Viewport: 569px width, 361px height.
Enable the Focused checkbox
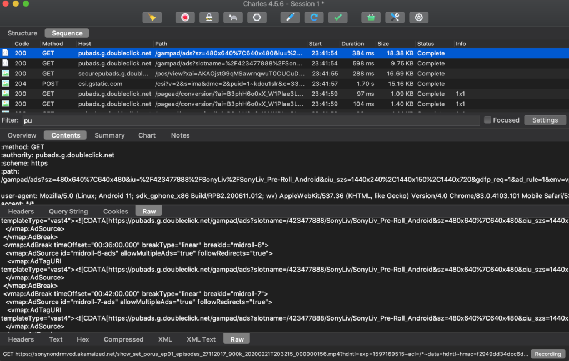point(487,120)
